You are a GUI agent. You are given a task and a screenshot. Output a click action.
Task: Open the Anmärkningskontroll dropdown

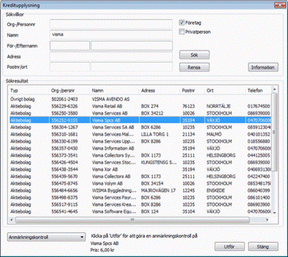47,237
